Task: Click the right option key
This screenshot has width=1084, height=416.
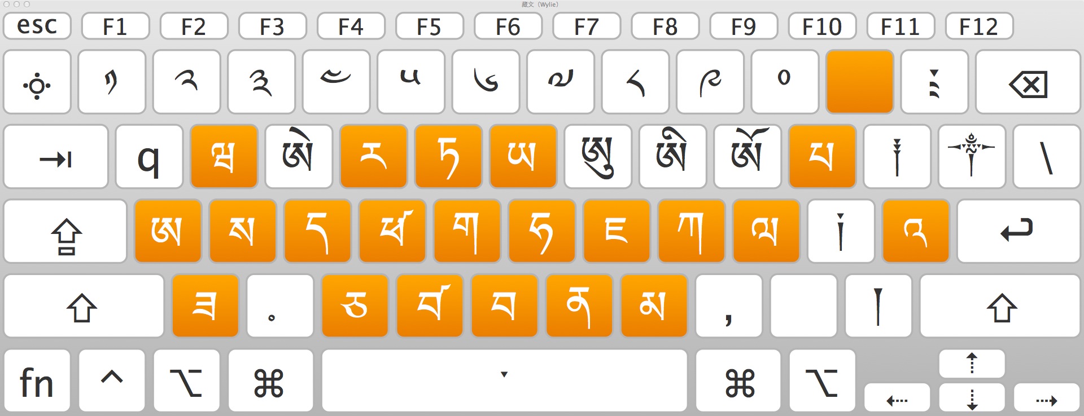Action: click(x=822, y=380)
